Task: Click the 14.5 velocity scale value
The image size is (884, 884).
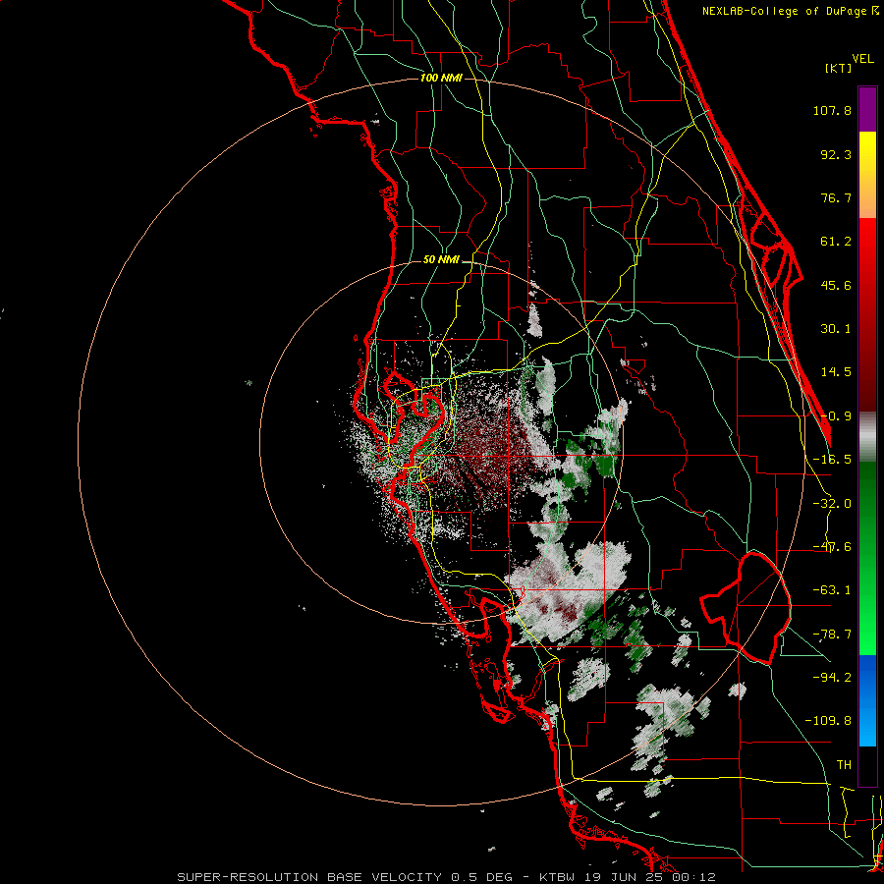Action: (x=836, y=372)
